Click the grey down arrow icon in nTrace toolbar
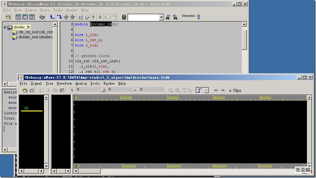Screen dimensions: 316x178 point(100,17)
